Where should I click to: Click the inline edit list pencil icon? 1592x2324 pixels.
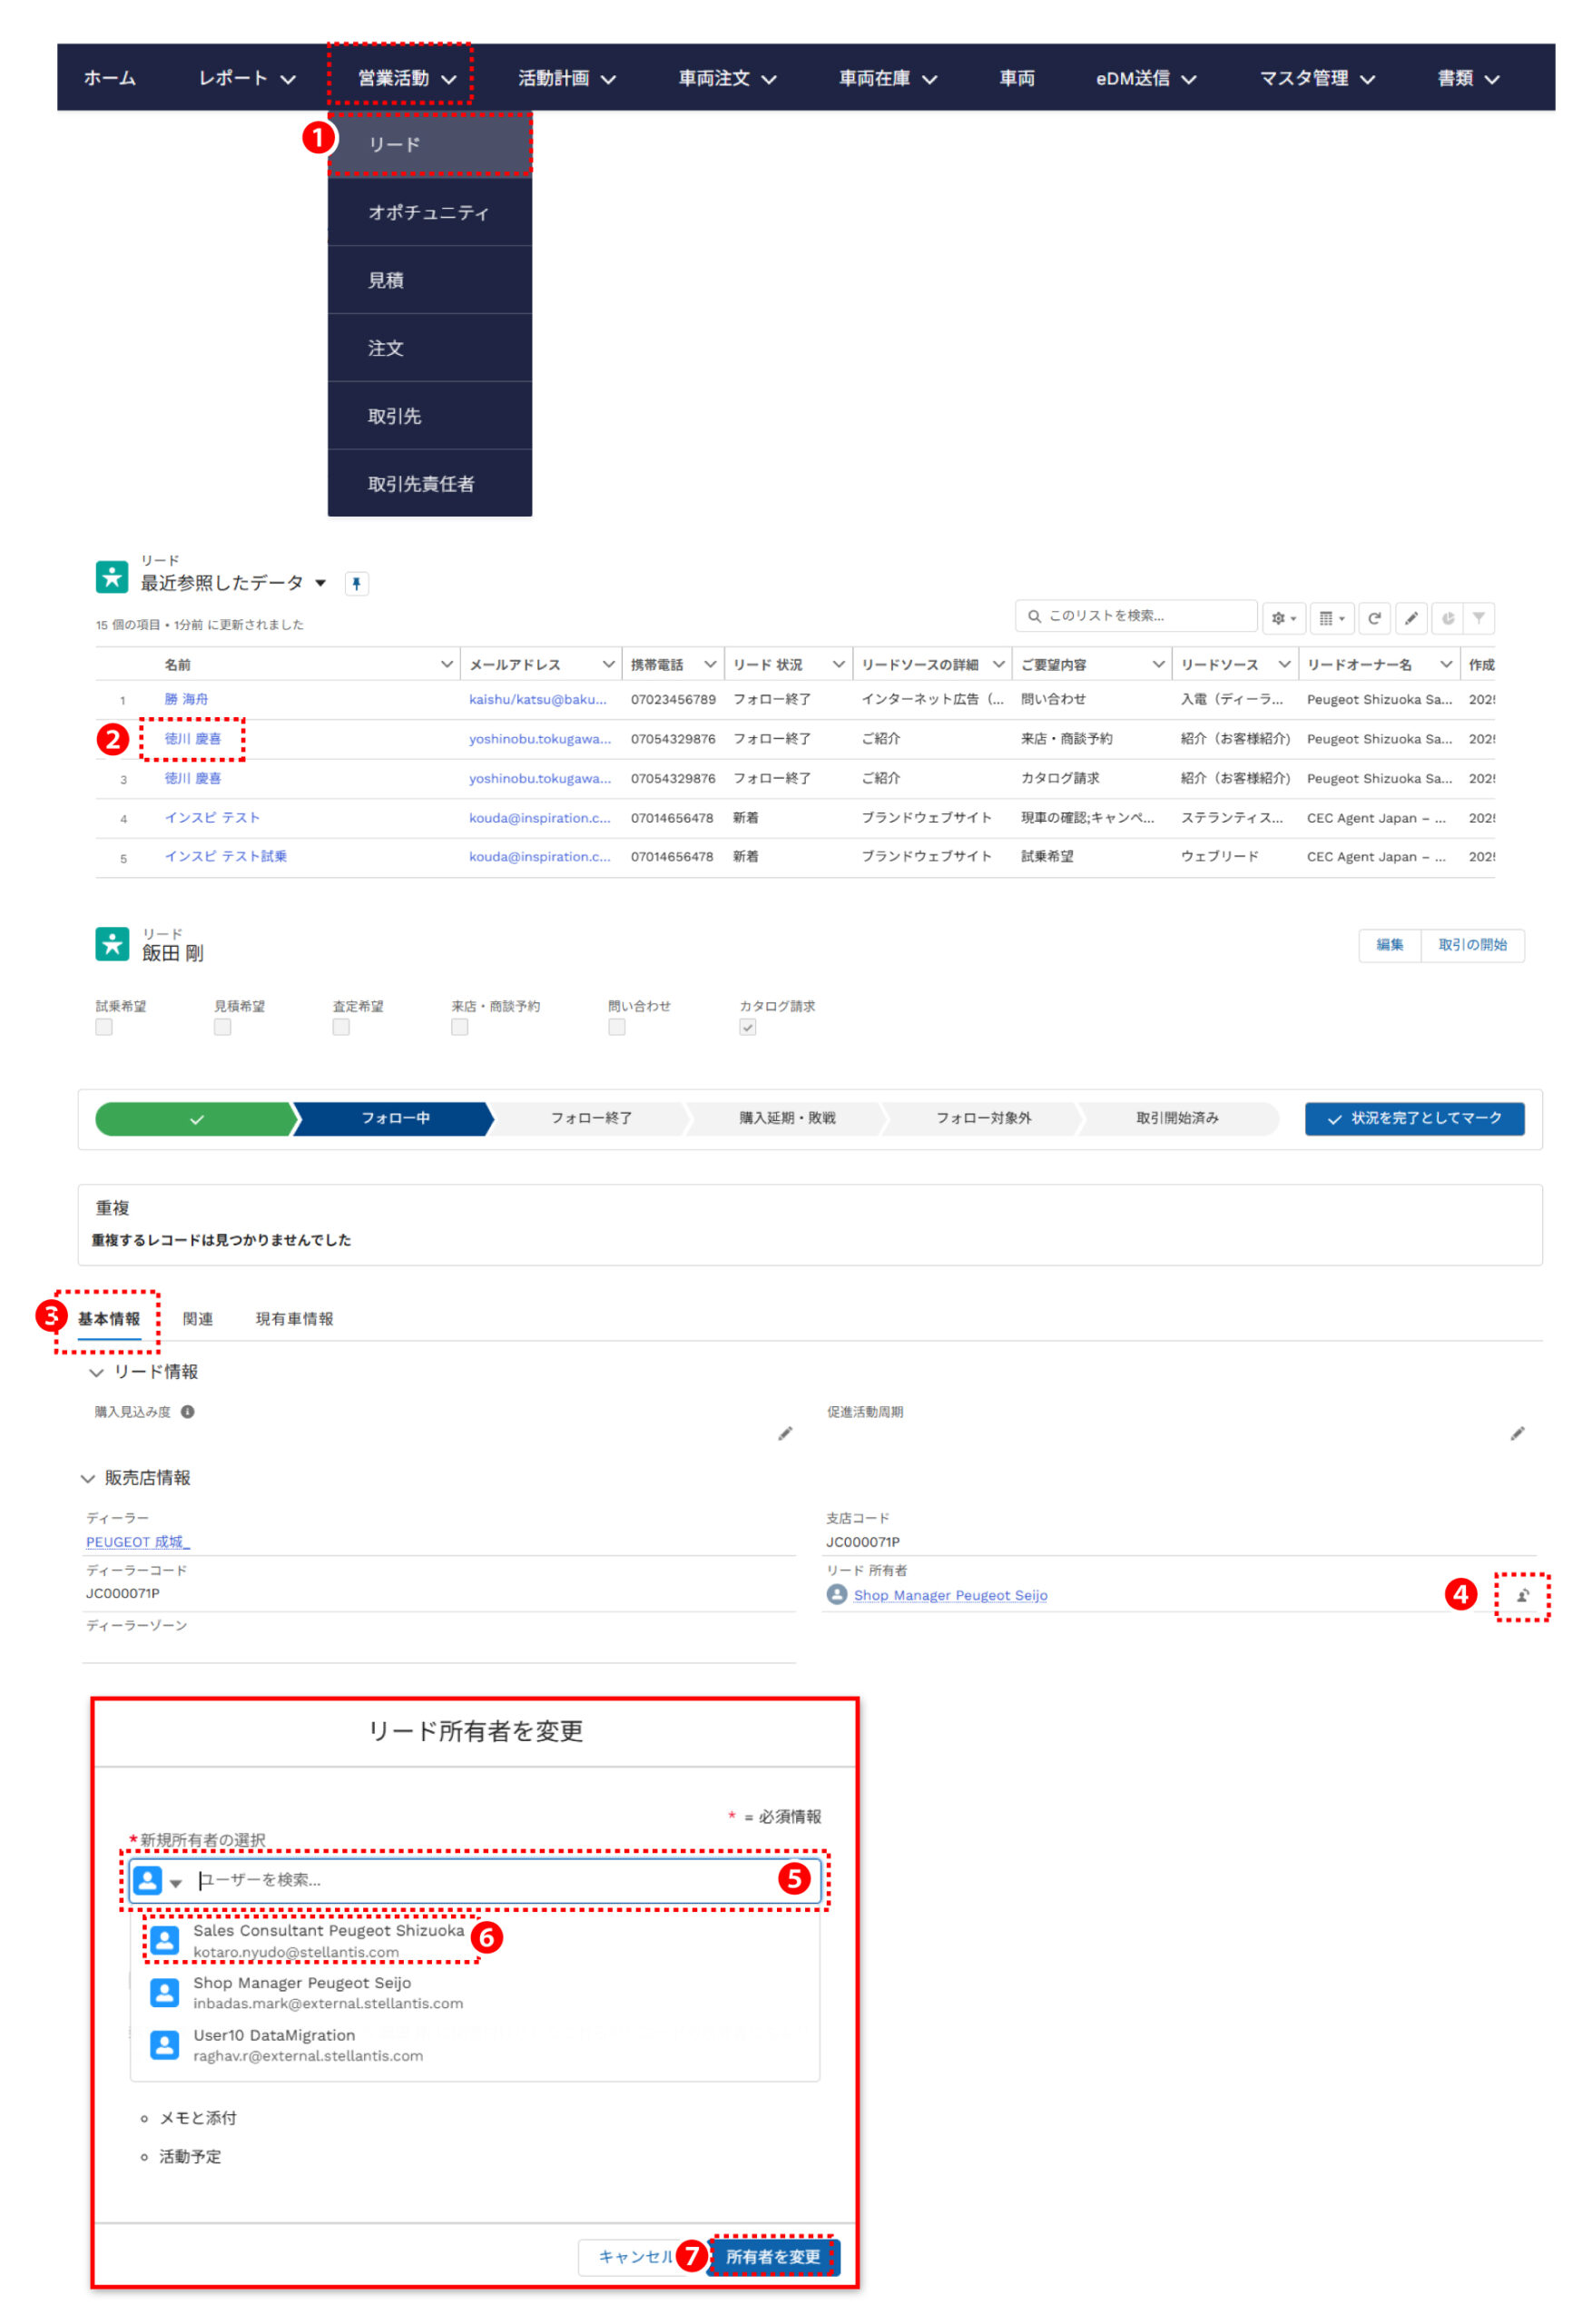pos(1411,618)
